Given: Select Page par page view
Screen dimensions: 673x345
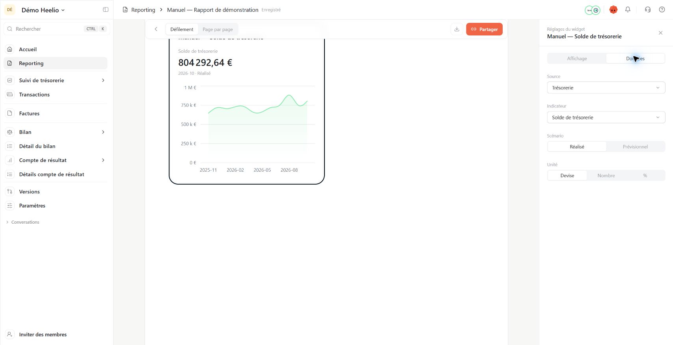Looking at the screenshot, I should coord(218,29).
